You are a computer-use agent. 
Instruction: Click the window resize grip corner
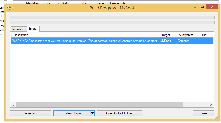[x=217, y=118]
